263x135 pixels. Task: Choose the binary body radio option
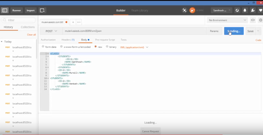point(107,47)
